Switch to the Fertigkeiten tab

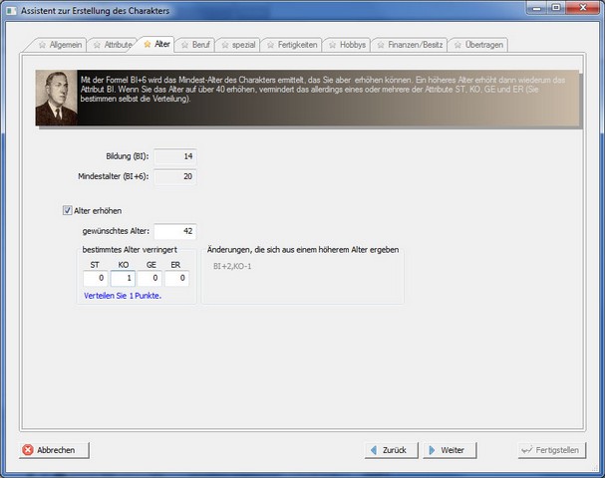point(292,45)
